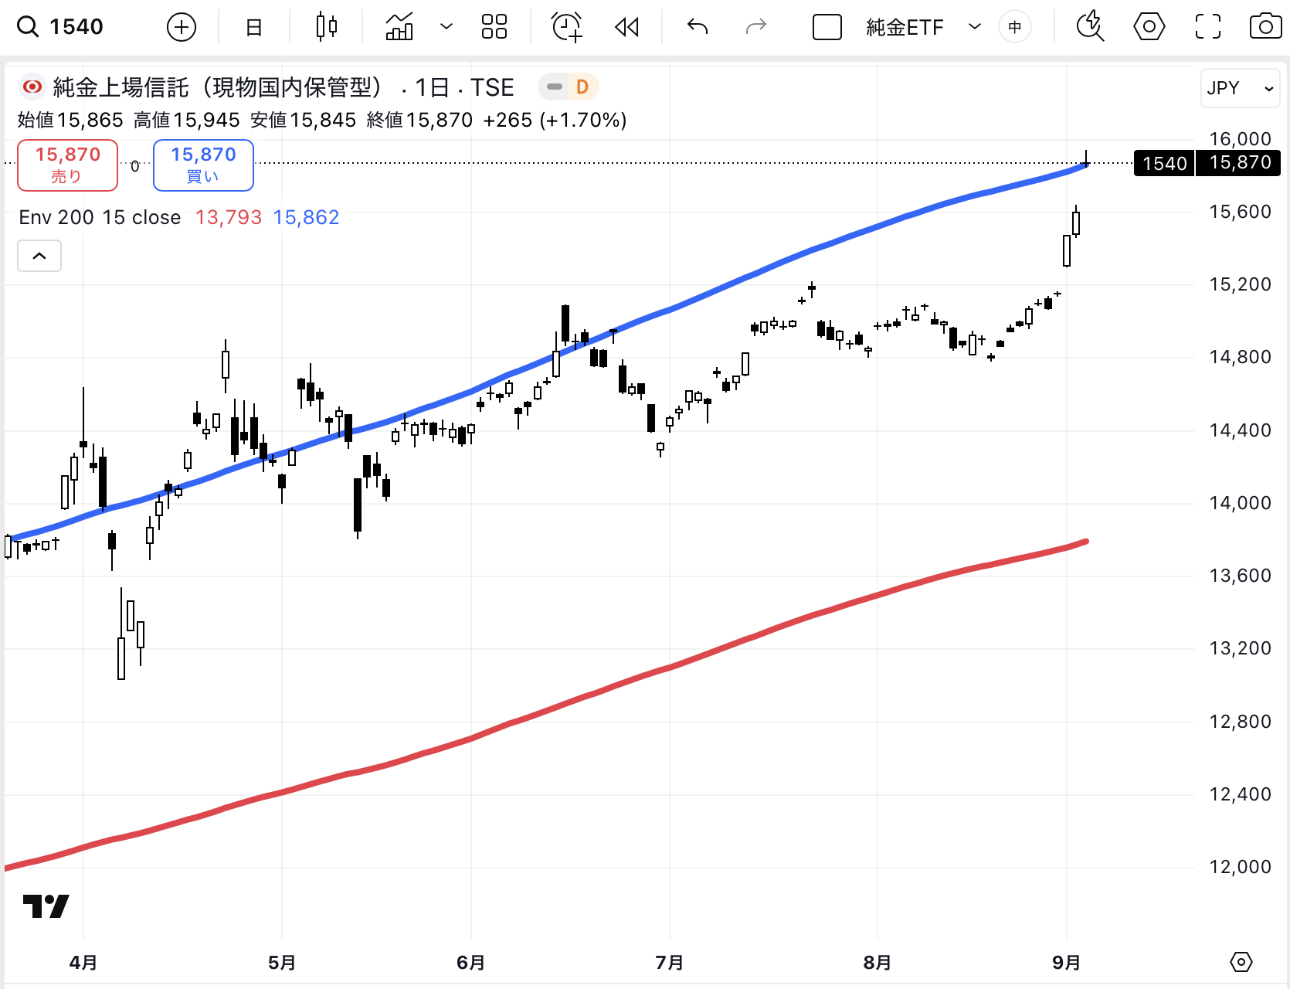The width and height of the screenshot is (1290, 989).
Task: Add a symbol with the plus icon
Action: (182, 28)
